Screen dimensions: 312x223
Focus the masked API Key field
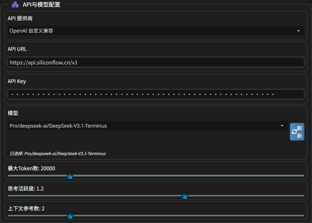click(x=156, y=94)
